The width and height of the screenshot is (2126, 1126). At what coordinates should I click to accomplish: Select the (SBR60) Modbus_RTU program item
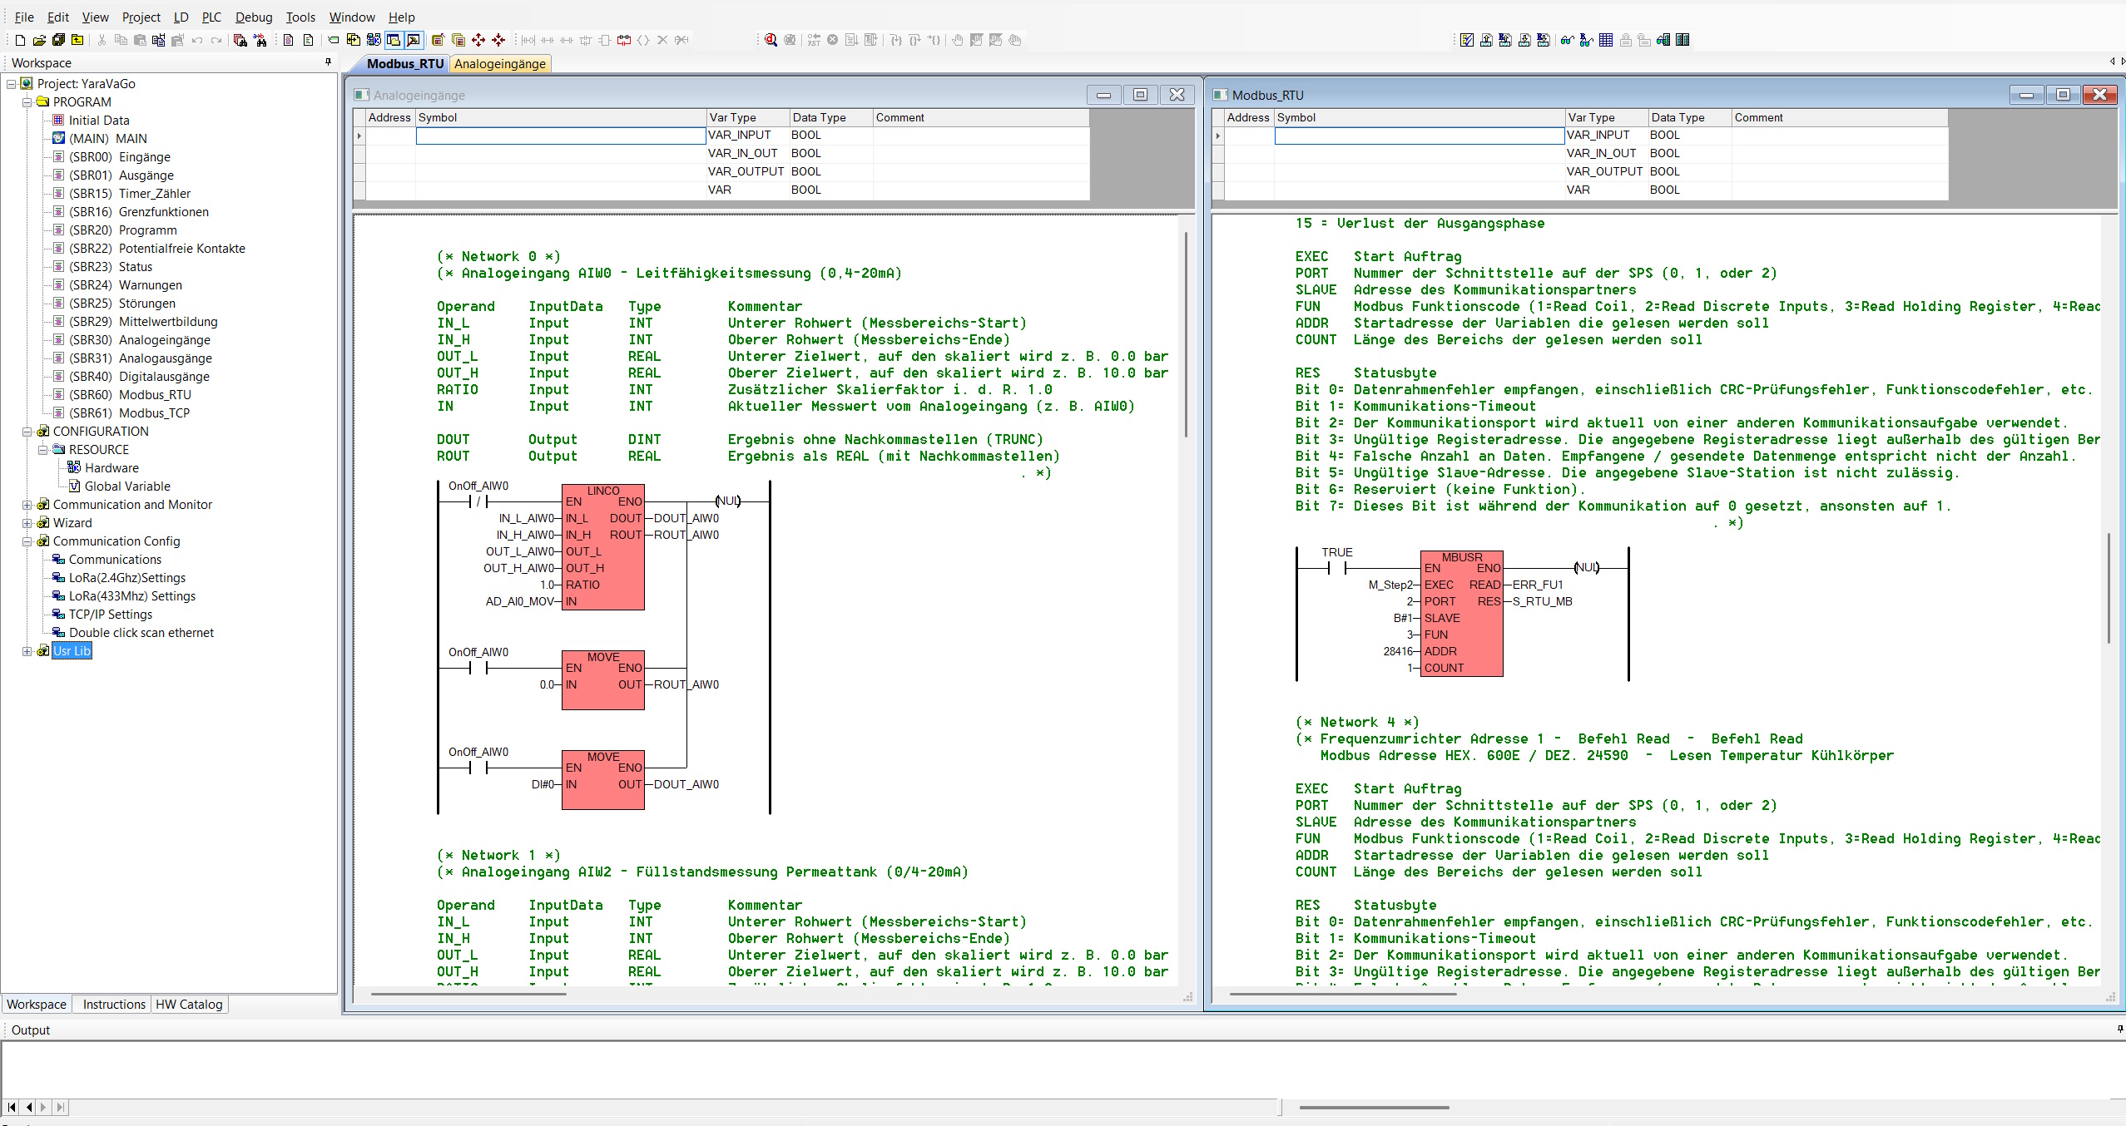[130, 395]
